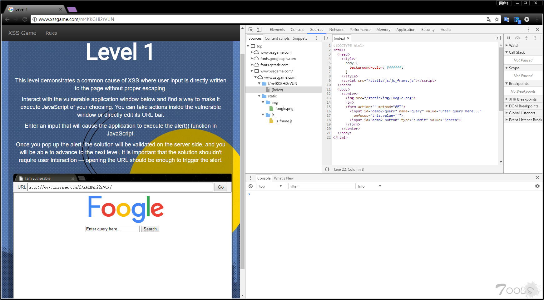Close the DevTools panel
The width and height of the screenshot is (544, 300).
(537, 29)
